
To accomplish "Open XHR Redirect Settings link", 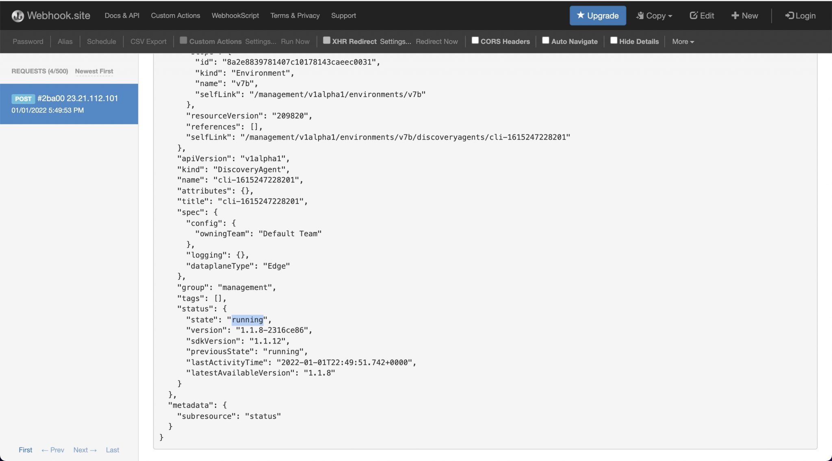I will tap(395, 41).
